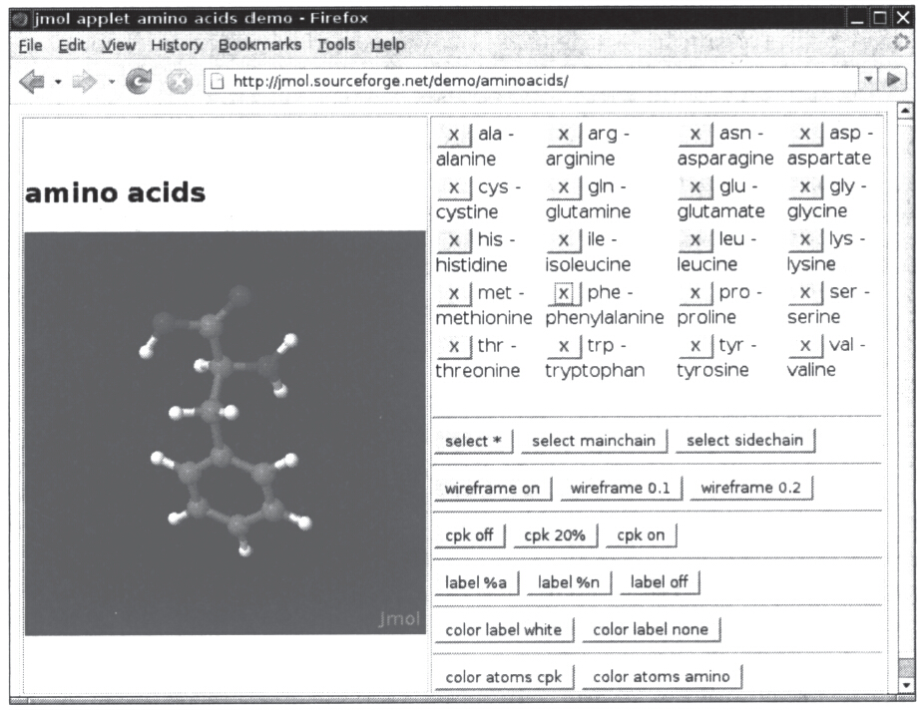Open the View menu
This screenshot has width=923, height=710.
coord(119,45)
